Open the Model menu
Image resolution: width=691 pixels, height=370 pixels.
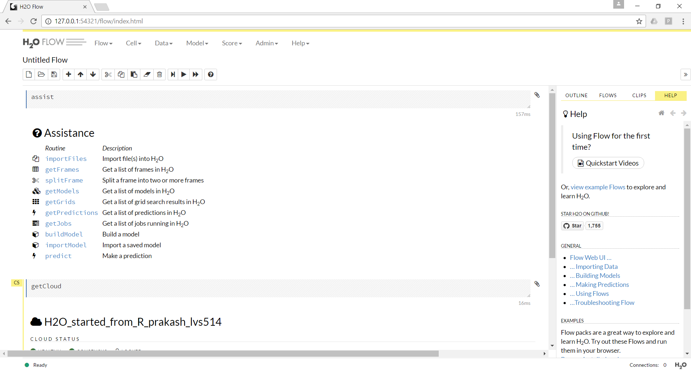pos(197,43)
